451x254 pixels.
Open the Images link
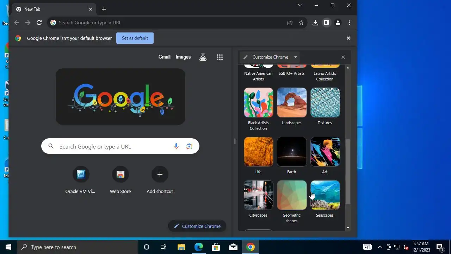click(183, 57)
